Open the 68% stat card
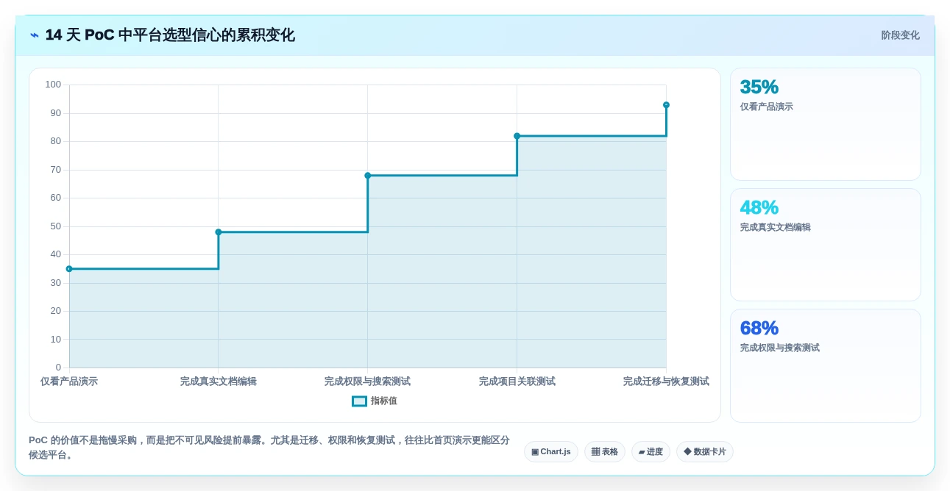Screen dimensions: 950x491 (x=826, y=365)
